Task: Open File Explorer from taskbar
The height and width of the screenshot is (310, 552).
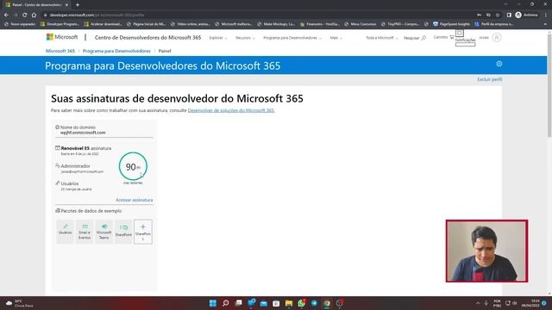Action: pos(289,303)
